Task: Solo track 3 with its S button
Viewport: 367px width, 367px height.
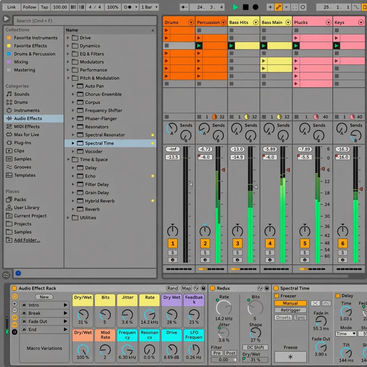Action: click(x=238, y=253)
